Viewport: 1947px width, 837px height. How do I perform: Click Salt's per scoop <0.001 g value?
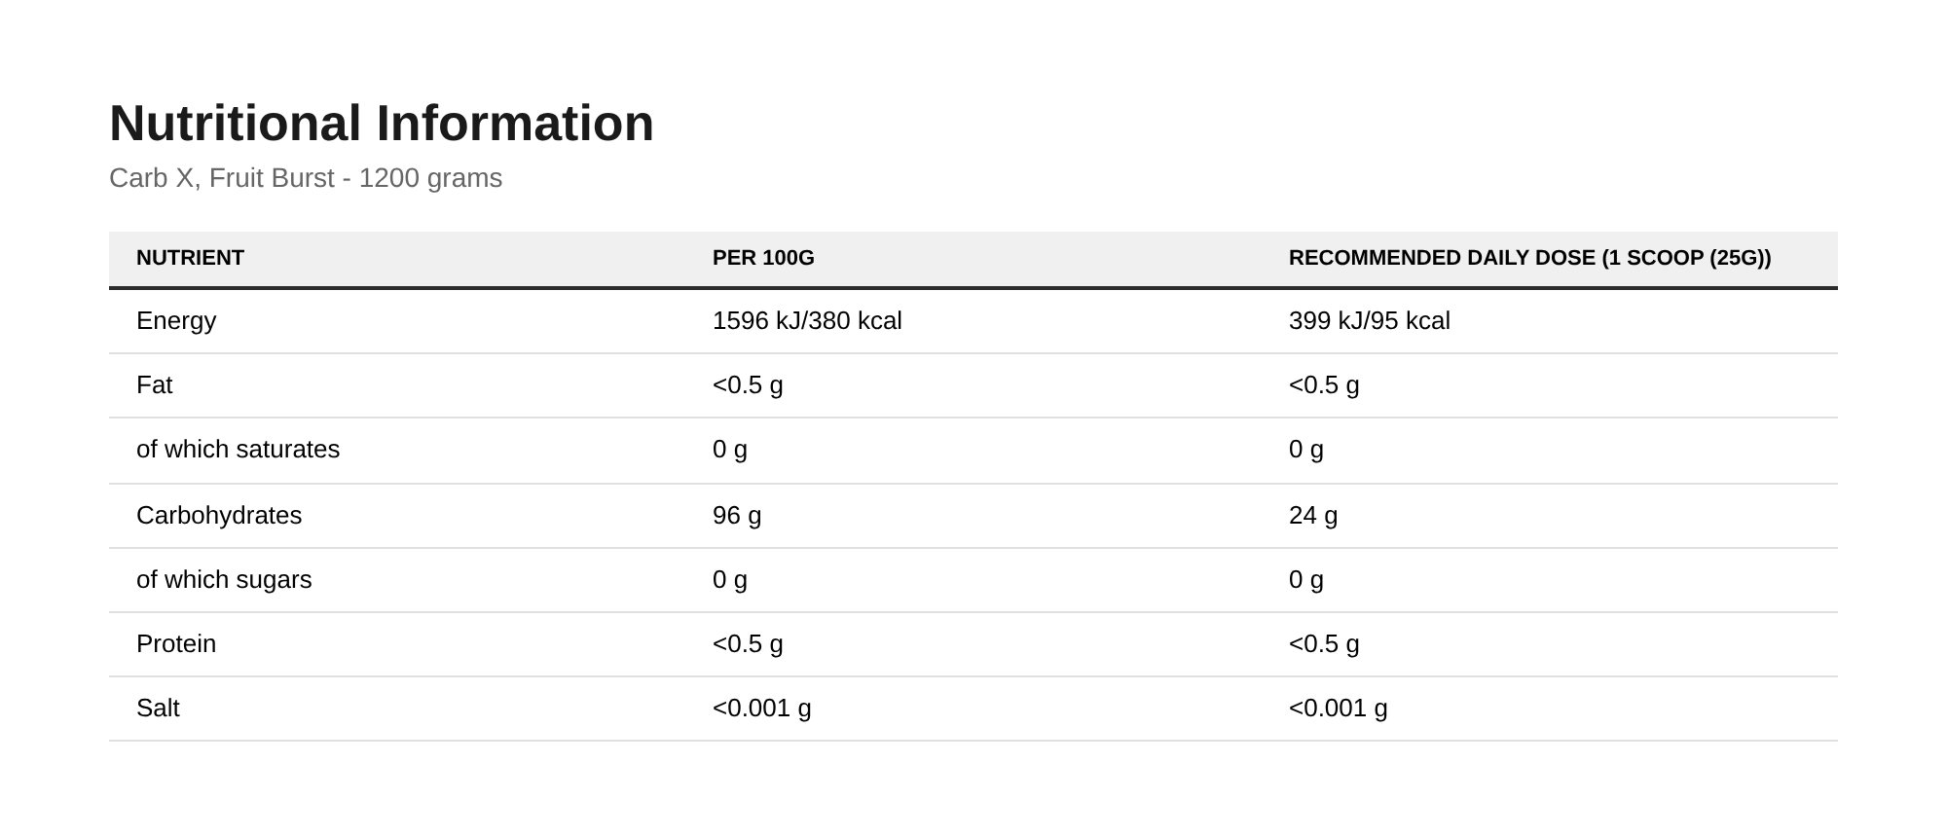(1339, 709)
